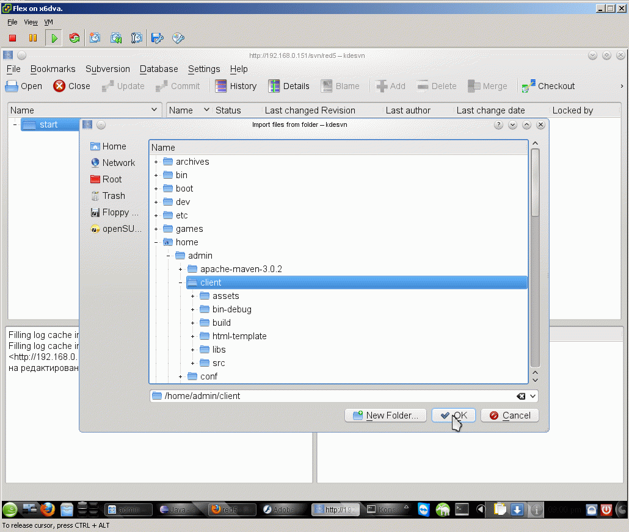Select Network in the places sidebar

pyautogui.click(x=113, y=163)
